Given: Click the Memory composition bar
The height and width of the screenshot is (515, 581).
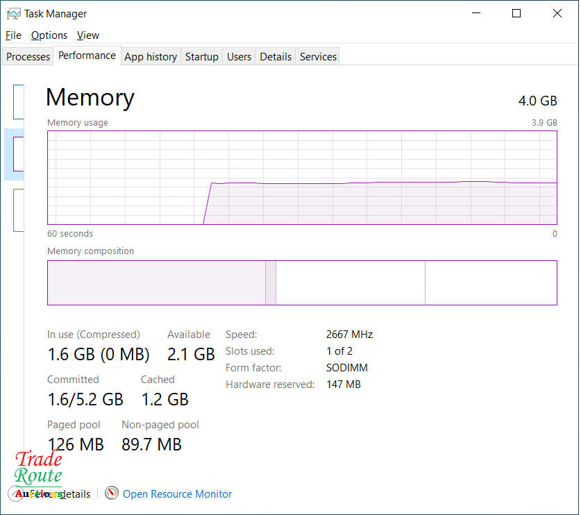Looking at the screenshot, I should click(x=302, y=282).
